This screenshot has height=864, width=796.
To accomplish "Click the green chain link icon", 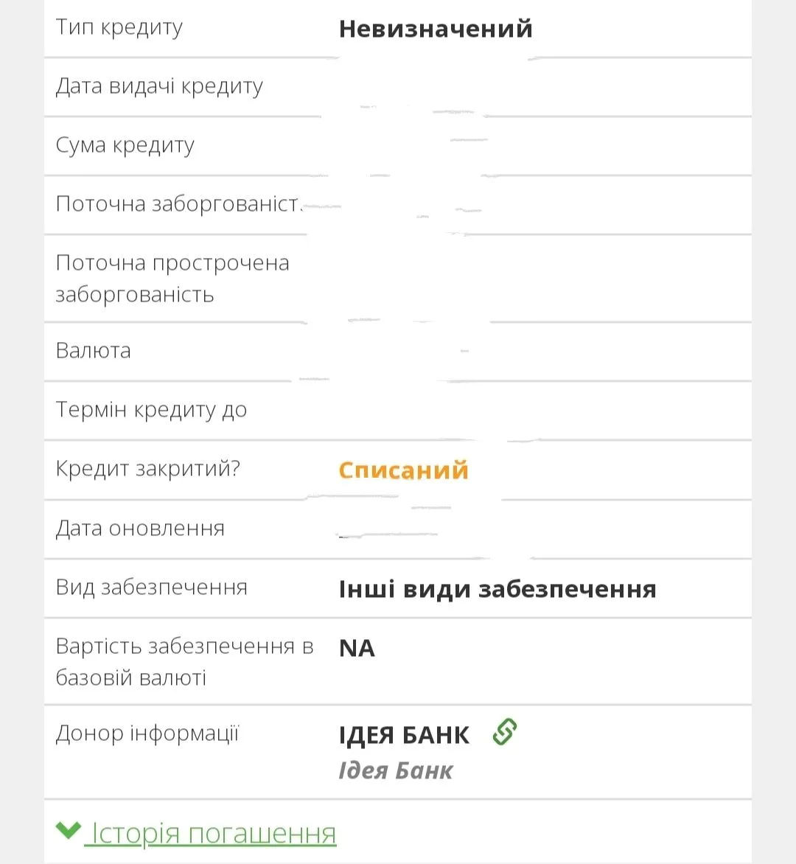I will [x=505, y=732].
